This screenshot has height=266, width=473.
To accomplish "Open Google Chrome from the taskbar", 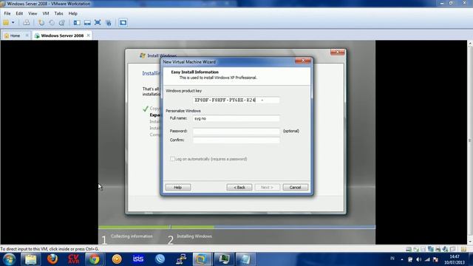I will [94, 259].
